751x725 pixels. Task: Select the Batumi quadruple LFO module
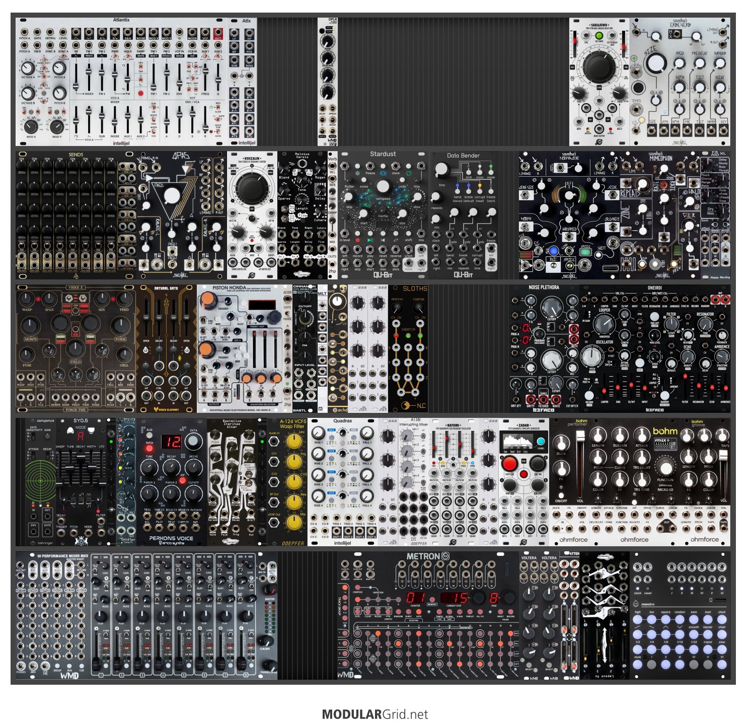point(454,481)
